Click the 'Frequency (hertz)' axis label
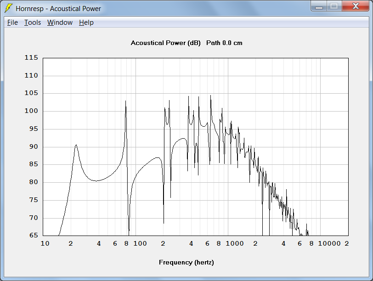This screenshot has width=373, height=281. 186,263
